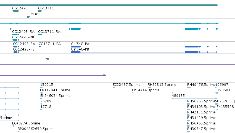Image resolution: width=235 pixels, height=133 pixels.
Task: Select EST RH49476.5prime label
Action: click(x=201, y=85)
